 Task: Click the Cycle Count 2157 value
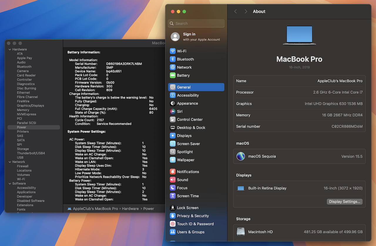pos(100,120)
